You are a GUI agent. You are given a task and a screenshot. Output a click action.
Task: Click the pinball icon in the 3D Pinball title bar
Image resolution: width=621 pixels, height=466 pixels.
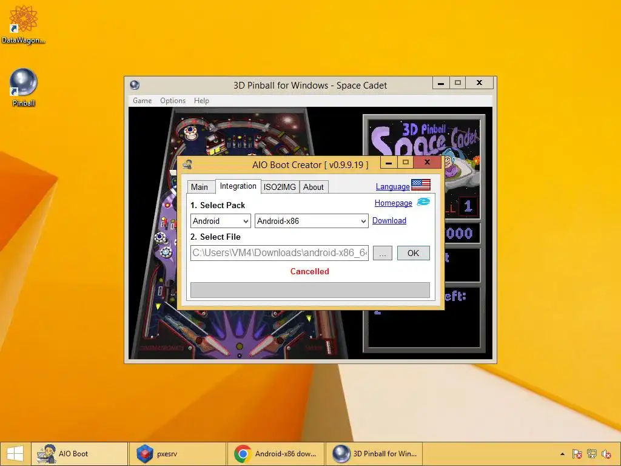click(135, 85)
